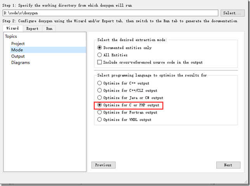Click the Topics heading in tree

point(11,36)
